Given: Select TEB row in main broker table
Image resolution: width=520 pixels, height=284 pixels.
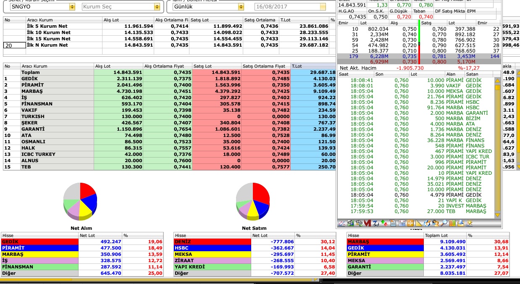Looking at the screenshot, I should [169, 167].
